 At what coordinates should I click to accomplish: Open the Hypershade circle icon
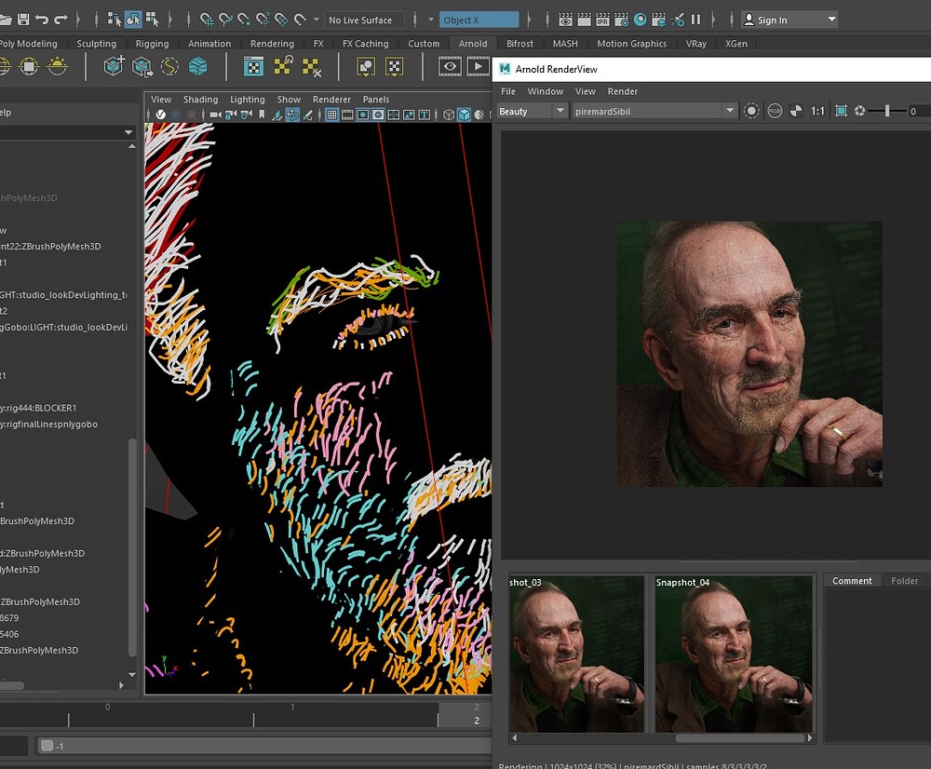[x=641, y=20]
